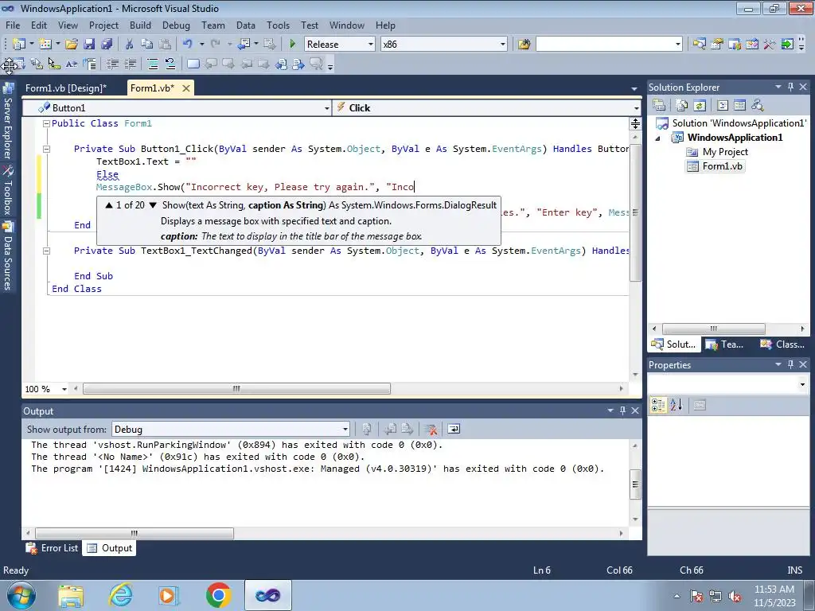Collapse the TextBox1_TextChanged sub outline

(46, 251)
